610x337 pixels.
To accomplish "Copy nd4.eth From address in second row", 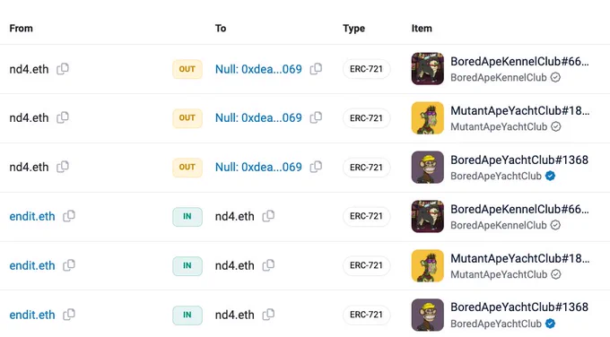I will tap(63, 117).
